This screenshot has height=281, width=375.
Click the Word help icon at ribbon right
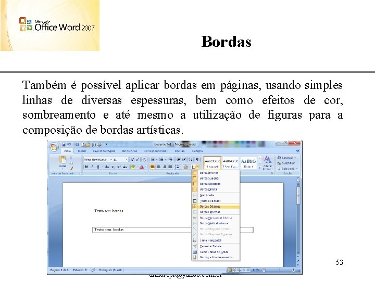pyautogui.click(x=298, y=151)
